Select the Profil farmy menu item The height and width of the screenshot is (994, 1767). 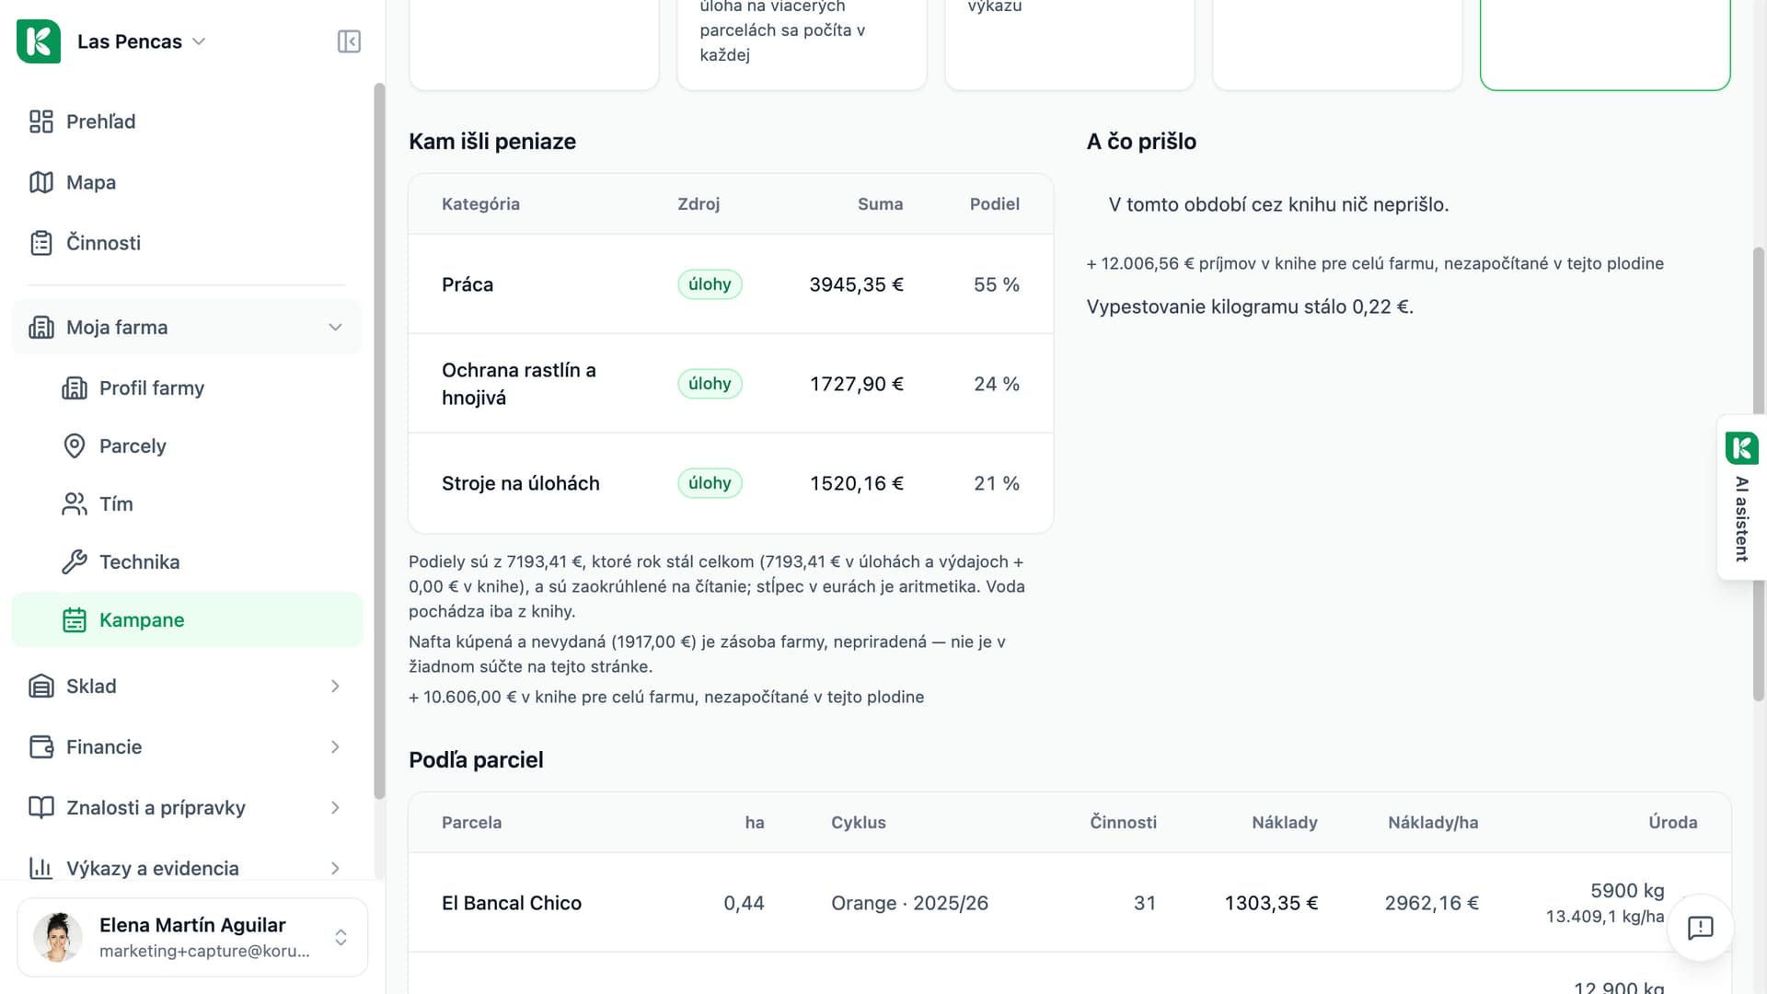coord(187,388)
